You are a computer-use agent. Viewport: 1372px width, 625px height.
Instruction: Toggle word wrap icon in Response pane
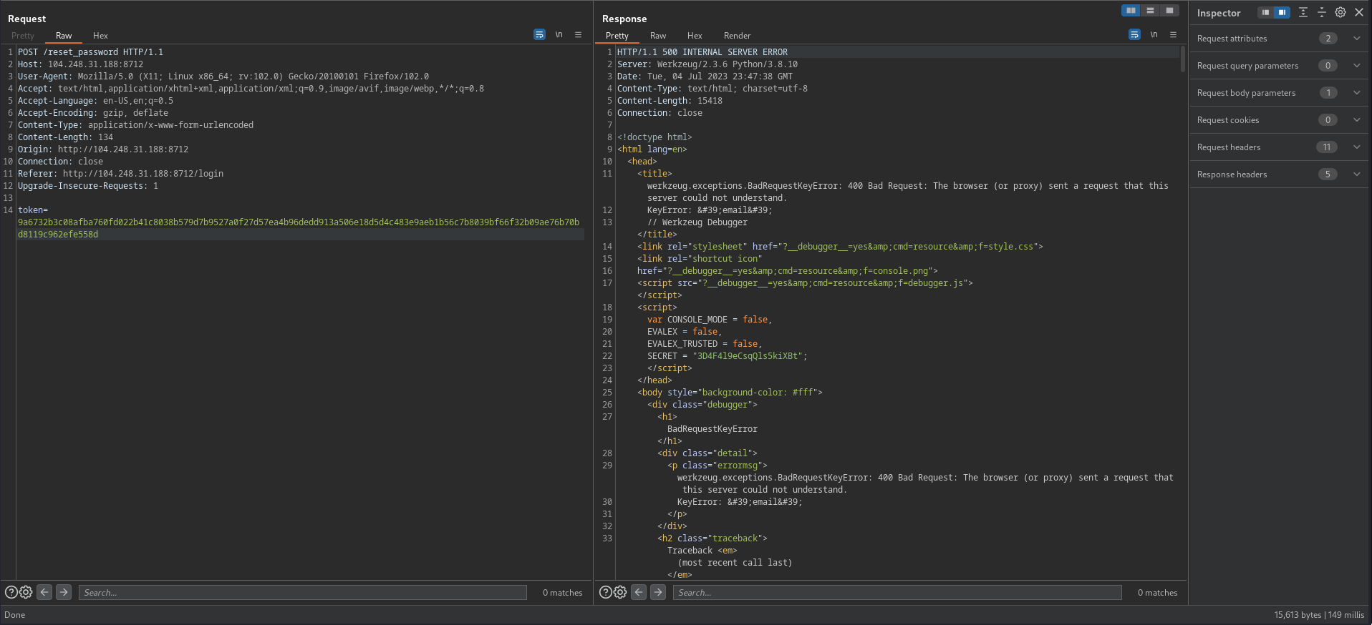[x=1134, y=34]
